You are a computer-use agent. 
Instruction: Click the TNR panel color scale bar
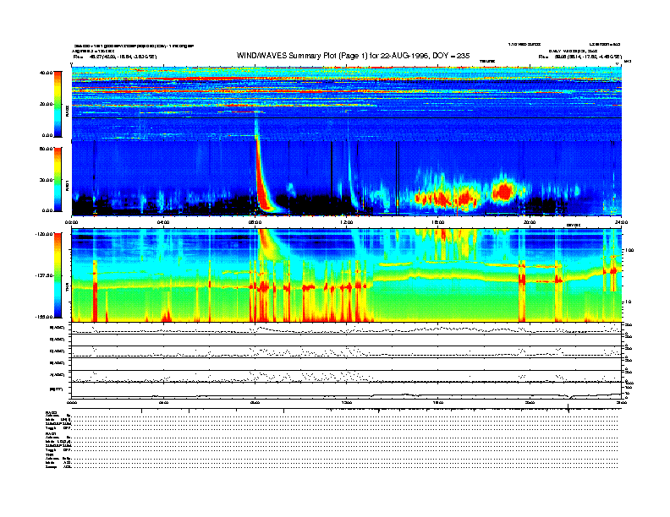click(58, 275)
